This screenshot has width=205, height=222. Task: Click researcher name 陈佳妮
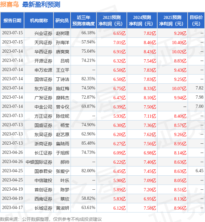pos(63,116)
